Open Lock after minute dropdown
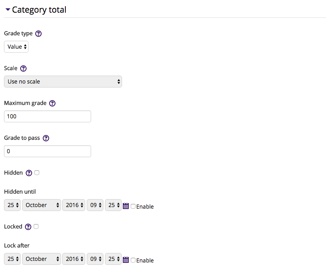The image size is (330, 270). (x=113, y=259)
